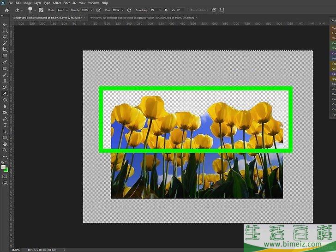The height and width of the screenshot is (252, 336).
Task: Open symmetry paint butterfly options
Action: (x=222, y=10)
